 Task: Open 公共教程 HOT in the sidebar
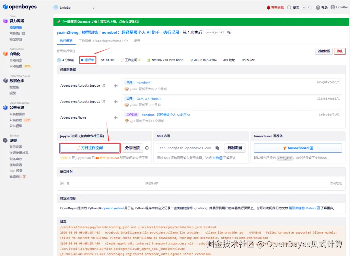(20, 120)
